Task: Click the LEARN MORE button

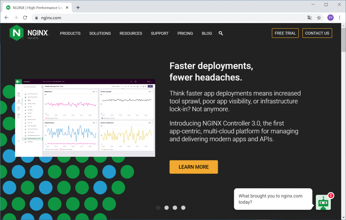Action: click(x=194, y=167)
